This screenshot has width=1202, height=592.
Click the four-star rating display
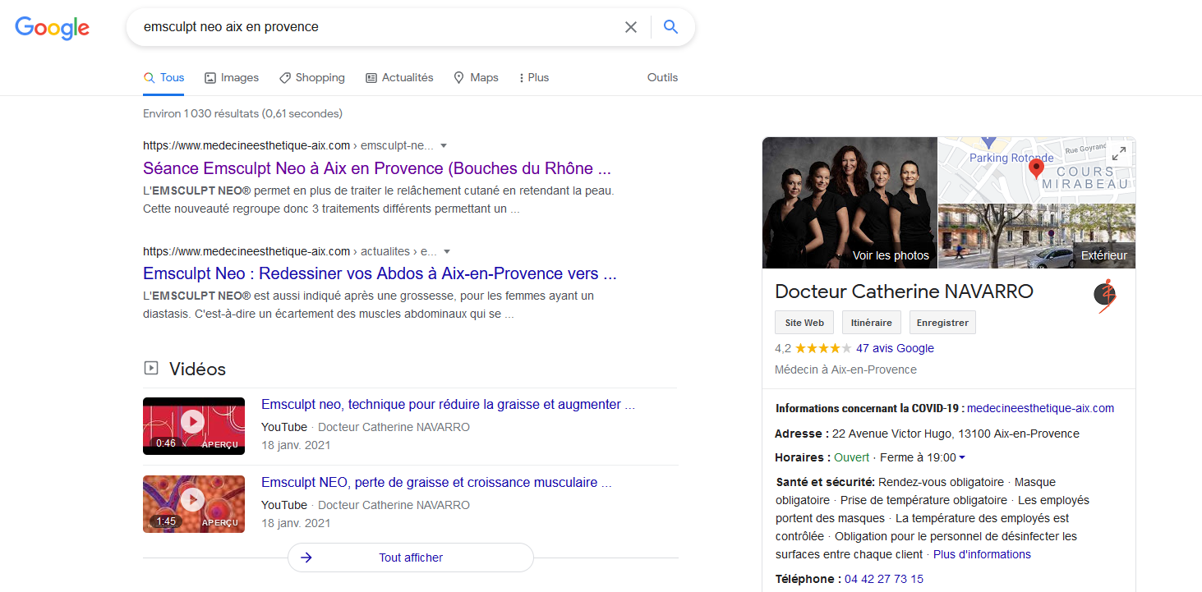pos(823,348)
